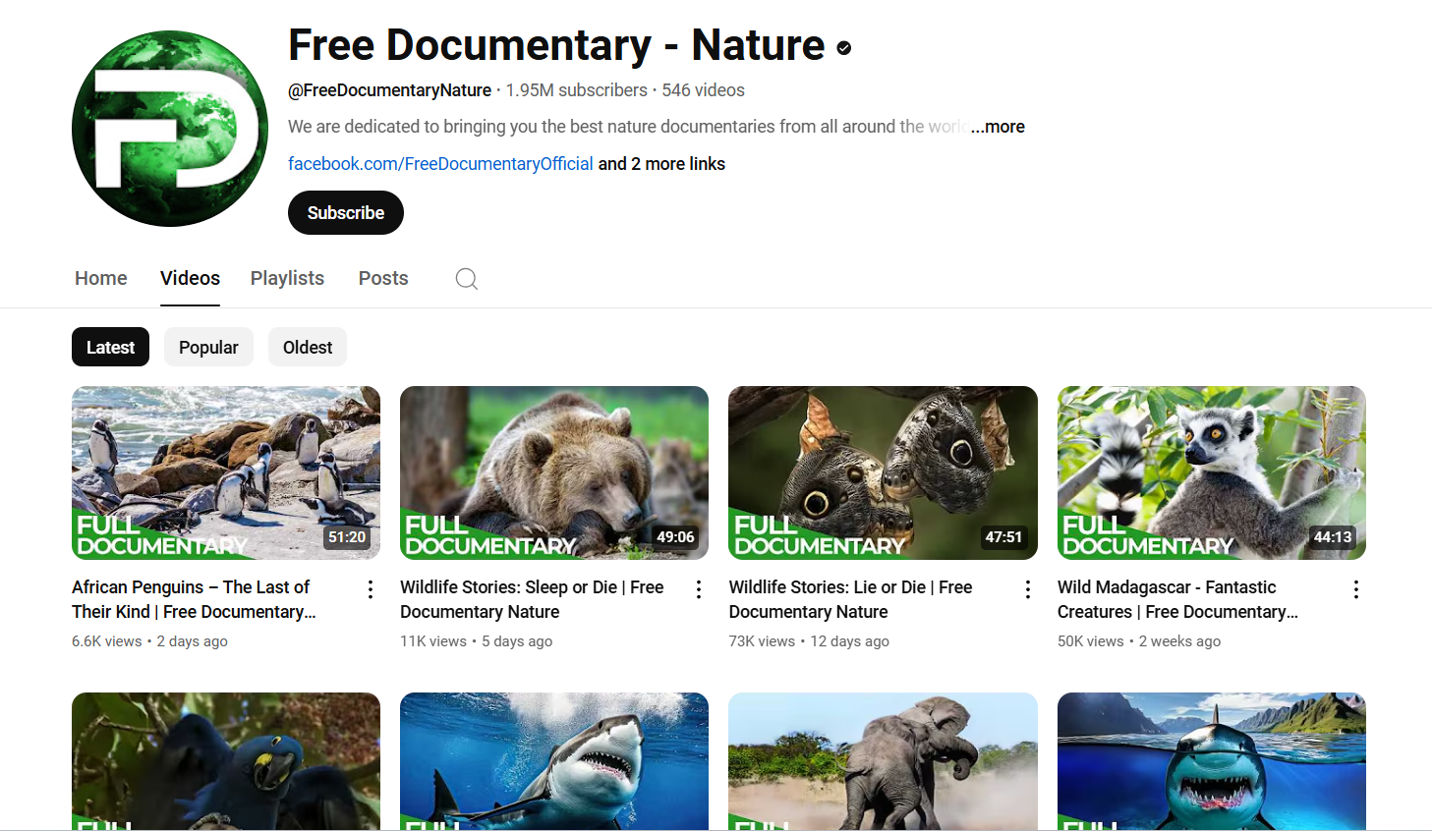Click the '12 days ago' upload date
This screenshot has height=831, width=1432.
pos(849,641)
